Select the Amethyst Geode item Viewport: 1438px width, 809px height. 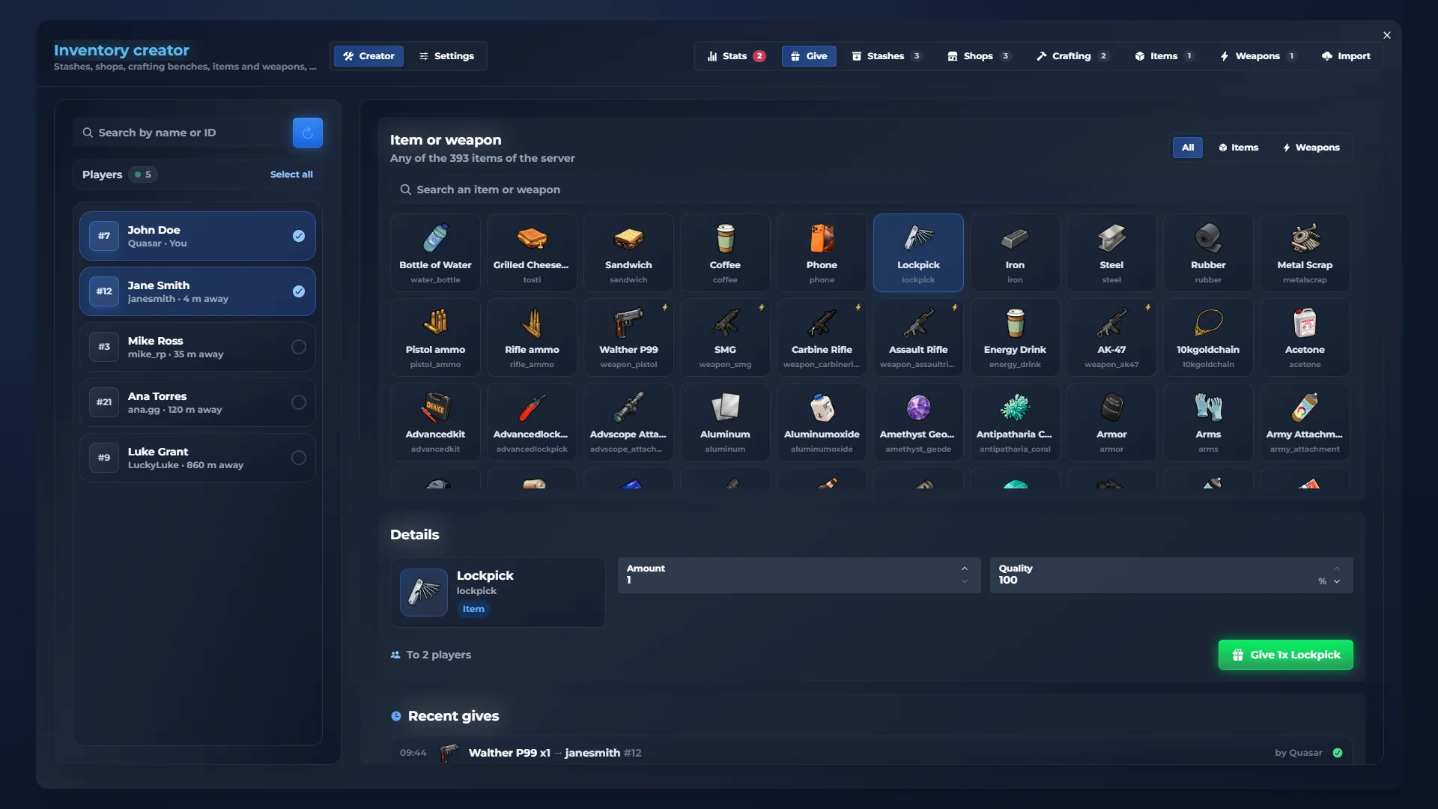pos(918,422)
